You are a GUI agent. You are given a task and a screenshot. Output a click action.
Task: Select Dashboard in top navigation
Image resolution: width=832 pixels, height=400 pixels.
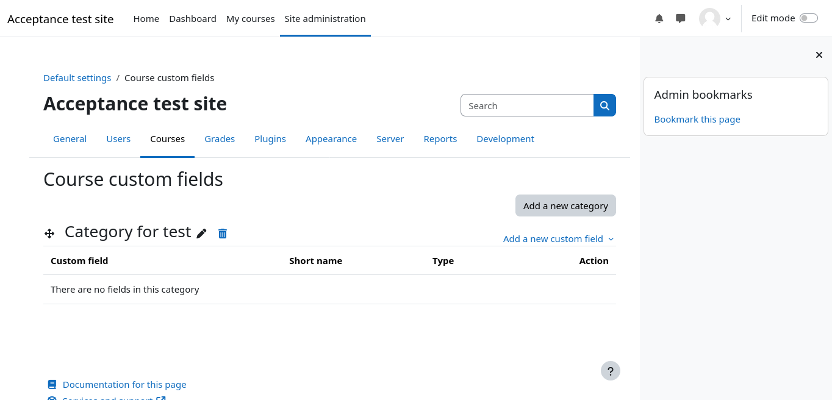tap(193, 19)
